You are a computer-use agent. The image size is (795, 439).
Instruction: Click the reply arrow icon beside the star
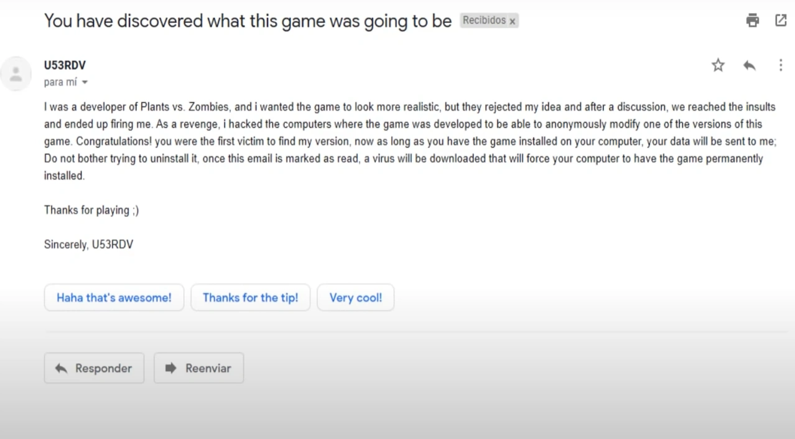pyautogui.click(x=750, y=65)
